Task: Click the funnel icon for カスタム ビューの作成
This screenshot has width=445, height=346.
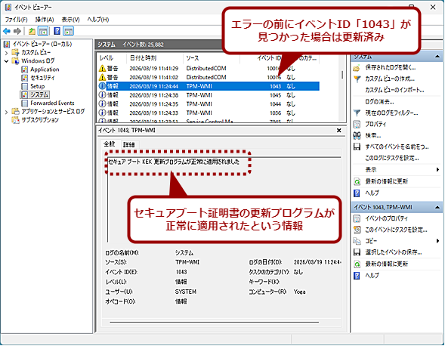Action: [x=357, y=79]
